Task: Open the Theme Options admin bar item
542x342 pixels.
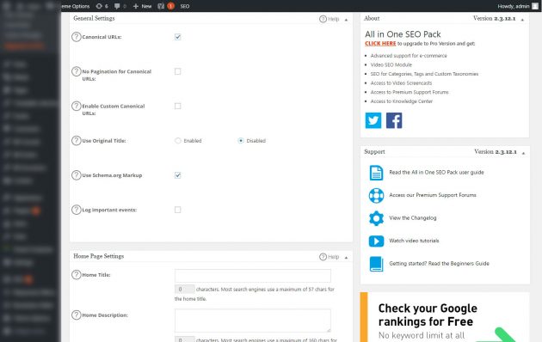Action: [x=76, y=6]
